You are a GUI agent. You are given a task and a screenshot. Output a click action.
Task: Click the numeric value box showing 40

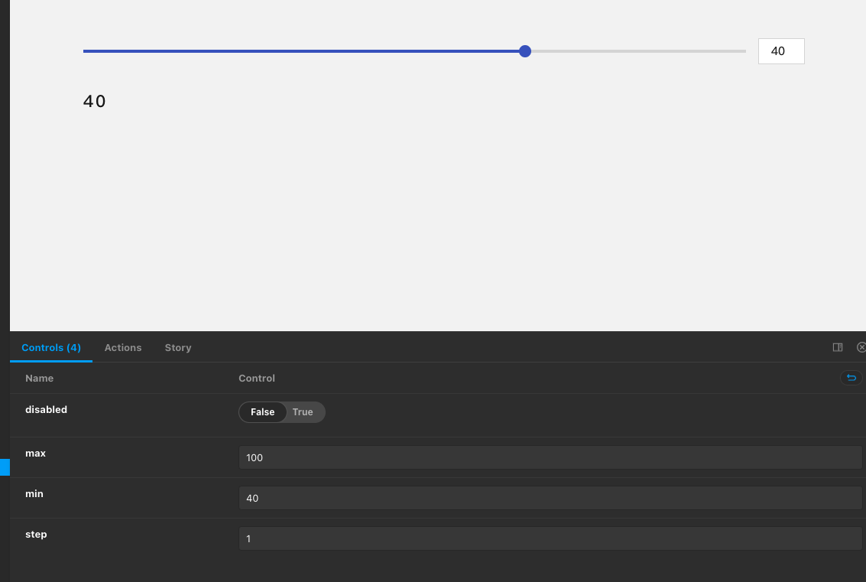click(x=780, y=50)
